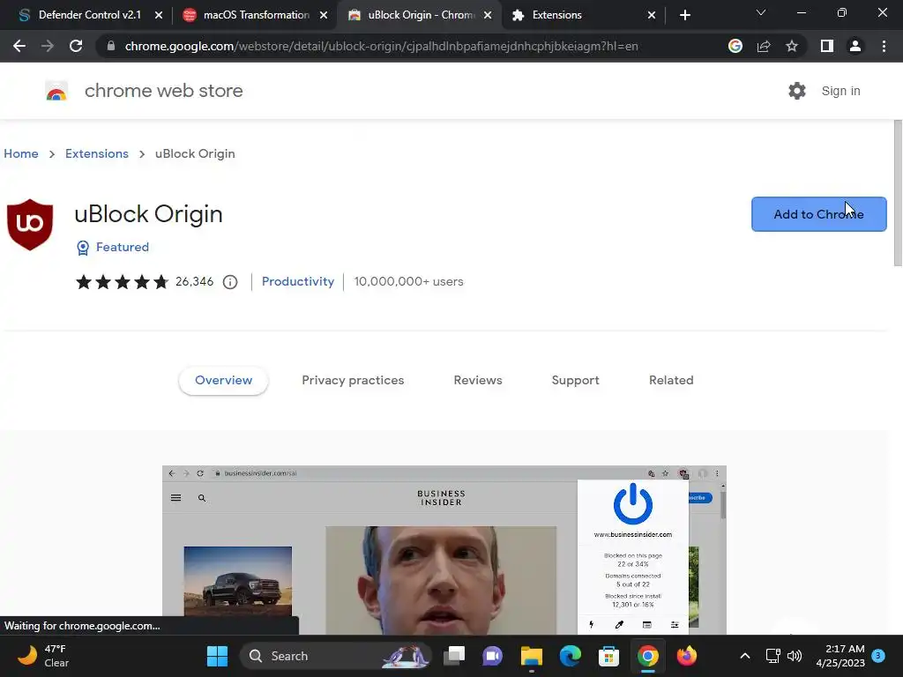Click the chrome web store logo
This screenshot has width=903, height=677.
[56, 91]
